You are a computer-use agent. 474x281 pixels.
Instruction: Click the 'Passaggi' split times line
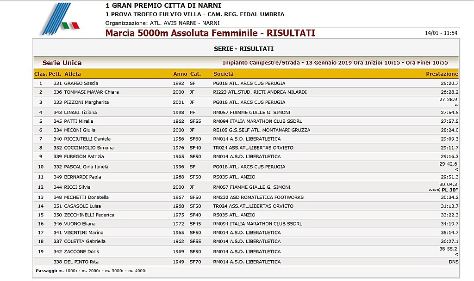pyautogui.click(x=91, y=271)
